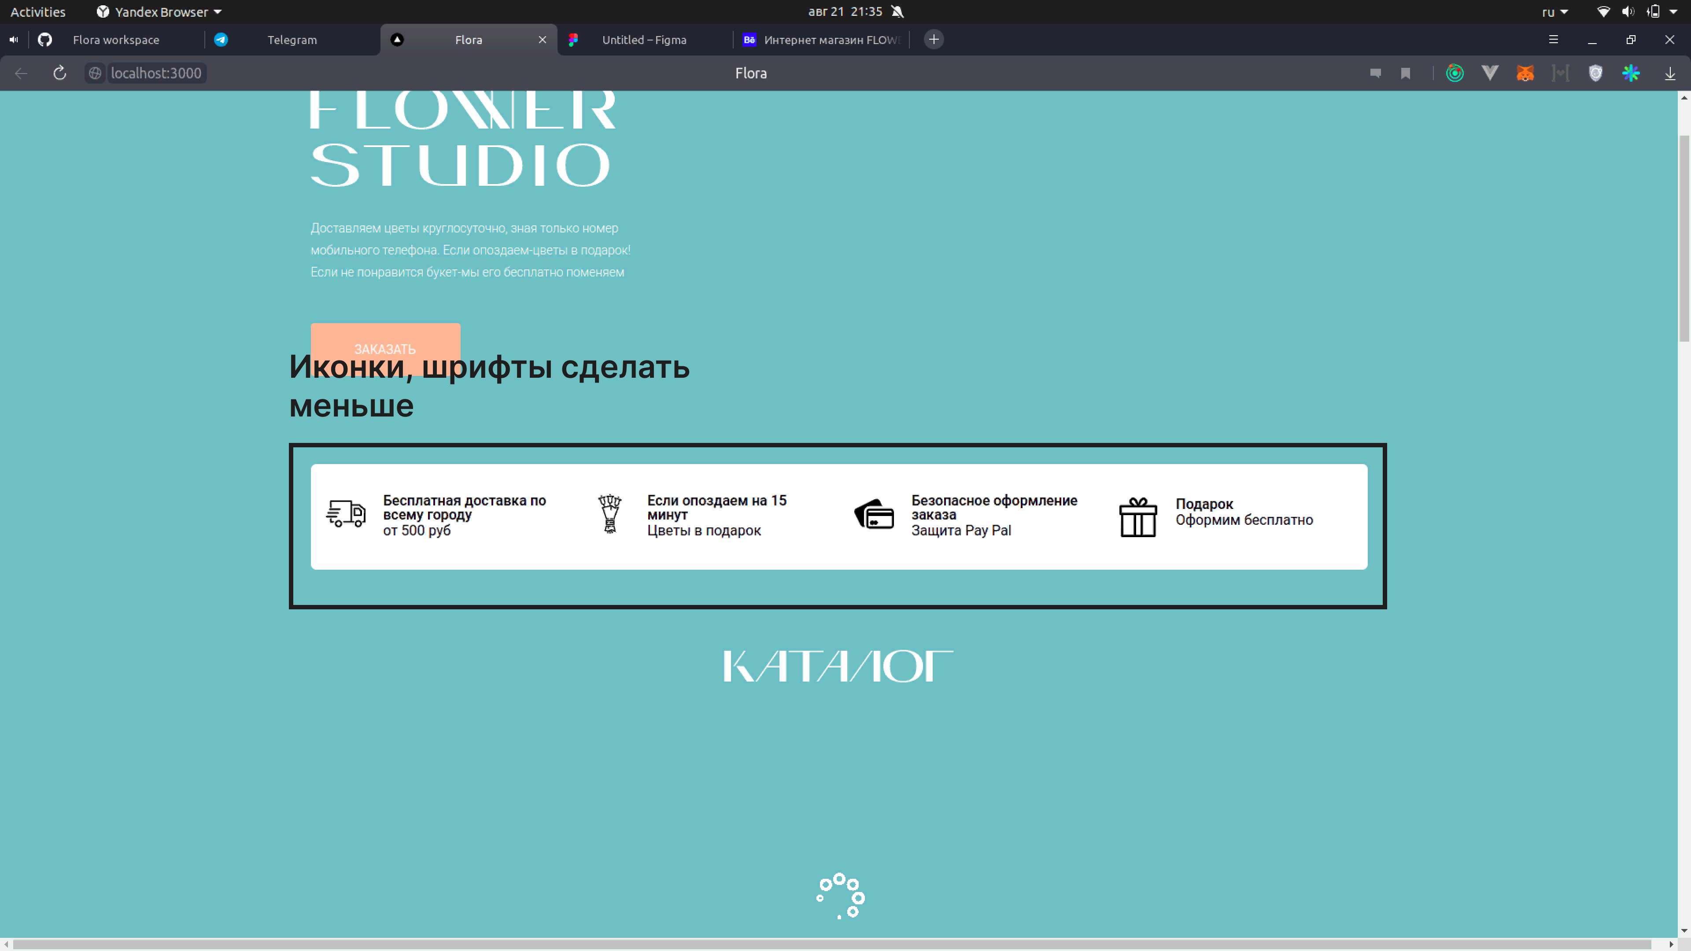Click the MetaMask fox extension icon
1691x951 pixels.
(x=1525, y=73)
